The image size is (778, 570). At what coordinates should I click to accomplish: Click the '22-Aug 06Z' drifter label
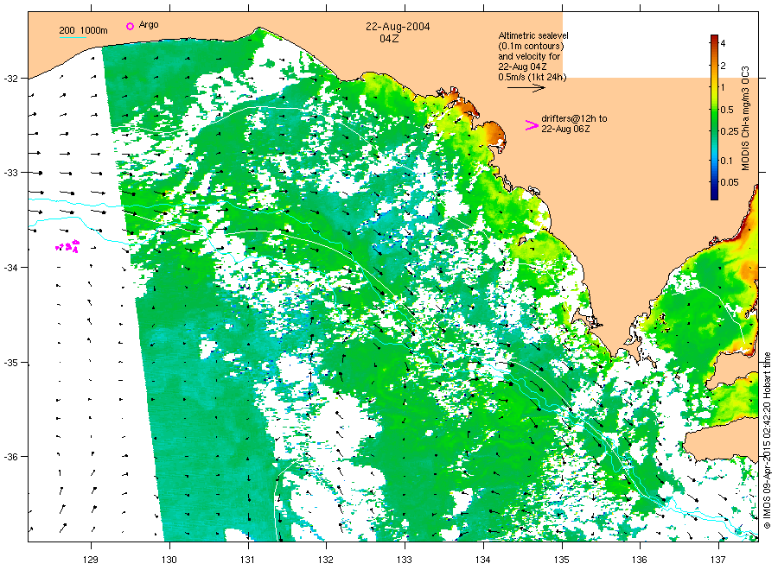point(565,129)
